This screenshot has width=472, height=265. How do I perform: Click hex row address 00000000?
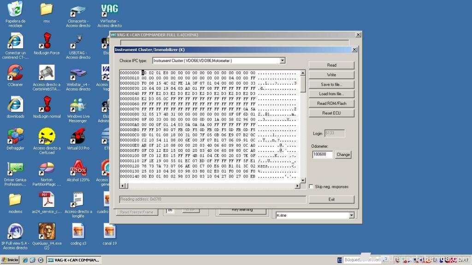pyautogui.click(x=130, y=73)
